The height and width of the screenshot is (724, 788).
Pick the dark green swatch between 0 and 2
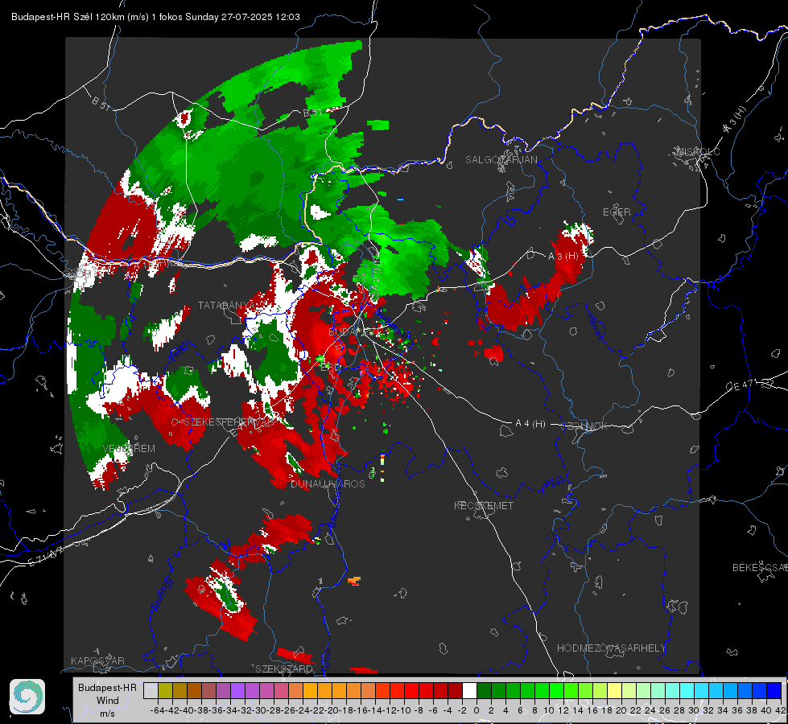tap(484, 690)
